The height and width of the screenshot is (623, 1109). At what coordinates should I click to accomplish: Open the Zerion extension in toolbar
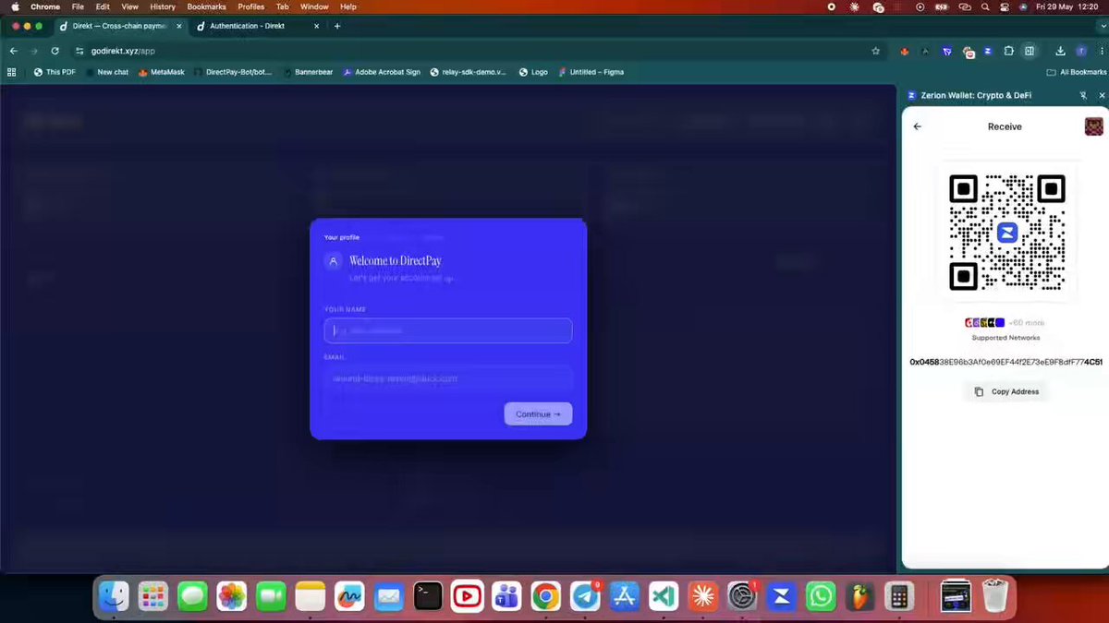click(988, 52)
